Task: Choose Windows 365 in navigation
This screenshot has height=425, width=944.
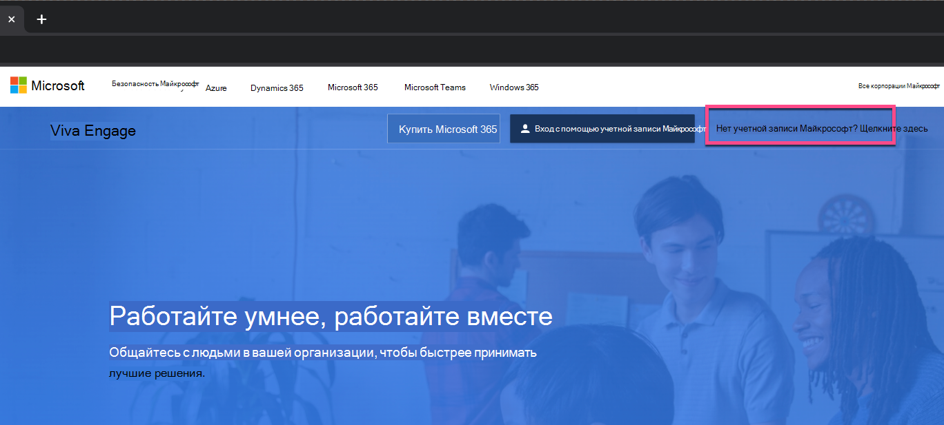Action: click(x=514, y=87)
